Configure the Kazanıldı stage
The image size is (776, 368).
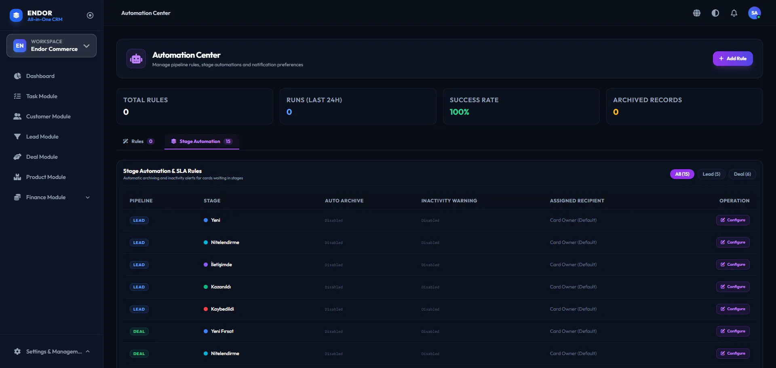pyautogui.click(x=733, y=287)
